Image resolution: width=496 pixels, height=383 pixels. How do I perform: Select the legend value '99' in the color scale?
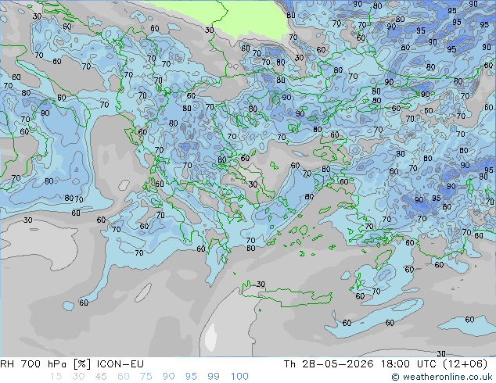click(x=214, y=377)
